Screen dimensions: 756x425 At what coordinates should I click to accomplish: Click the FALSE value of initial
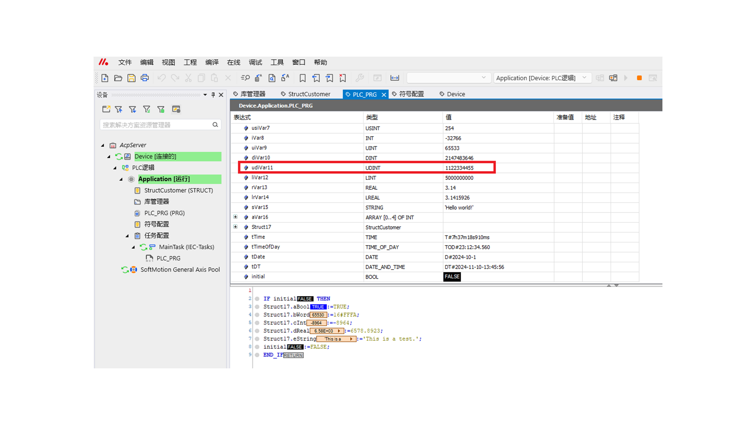point(452,277)
